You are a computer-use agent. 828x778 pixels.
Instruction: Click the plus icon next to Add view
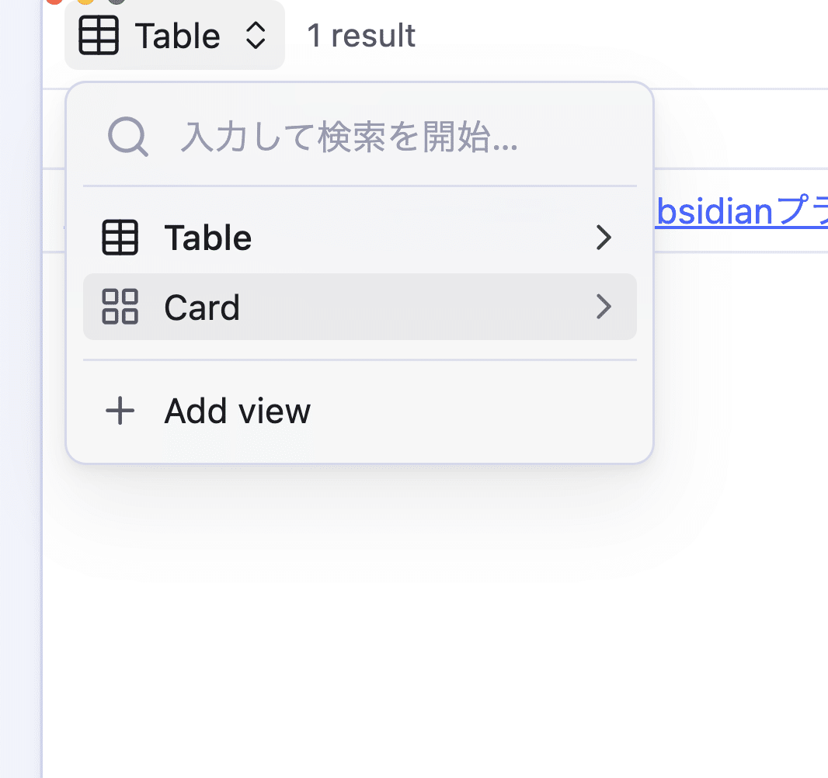click(x=120, y=411)
